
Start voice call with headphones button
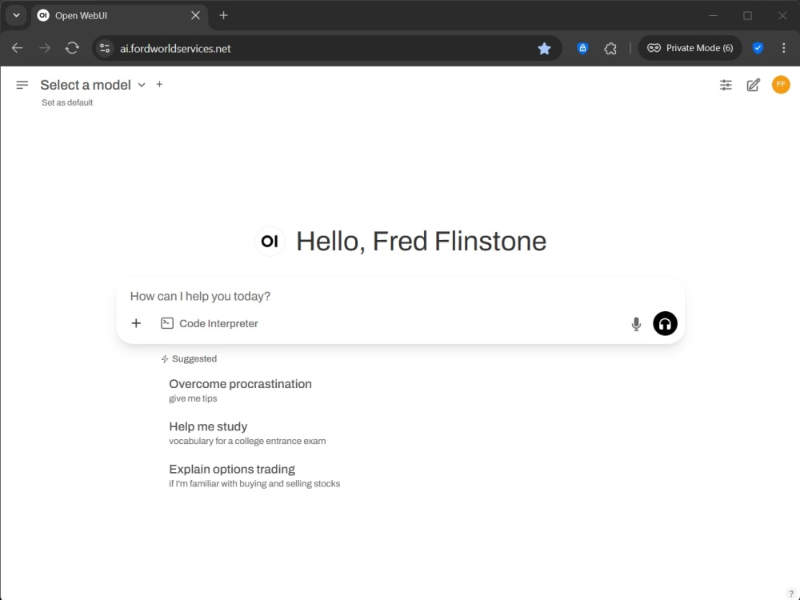pos(665,323)
